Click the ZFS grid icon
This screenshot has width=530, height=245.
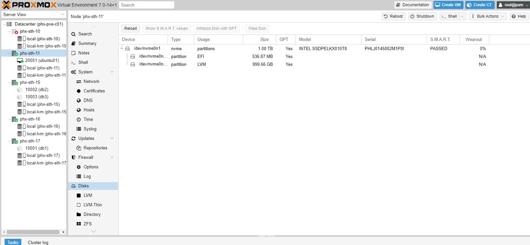click(x=79, y=224)
